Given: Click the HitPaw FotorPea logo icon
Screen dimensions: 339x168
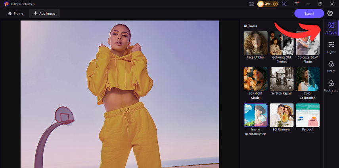Looking at the screenshot, I should [6, 4].
